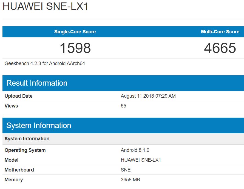Click the multi-core score value 4665
The height and width of the screenshot is (189, 244).
220,48
